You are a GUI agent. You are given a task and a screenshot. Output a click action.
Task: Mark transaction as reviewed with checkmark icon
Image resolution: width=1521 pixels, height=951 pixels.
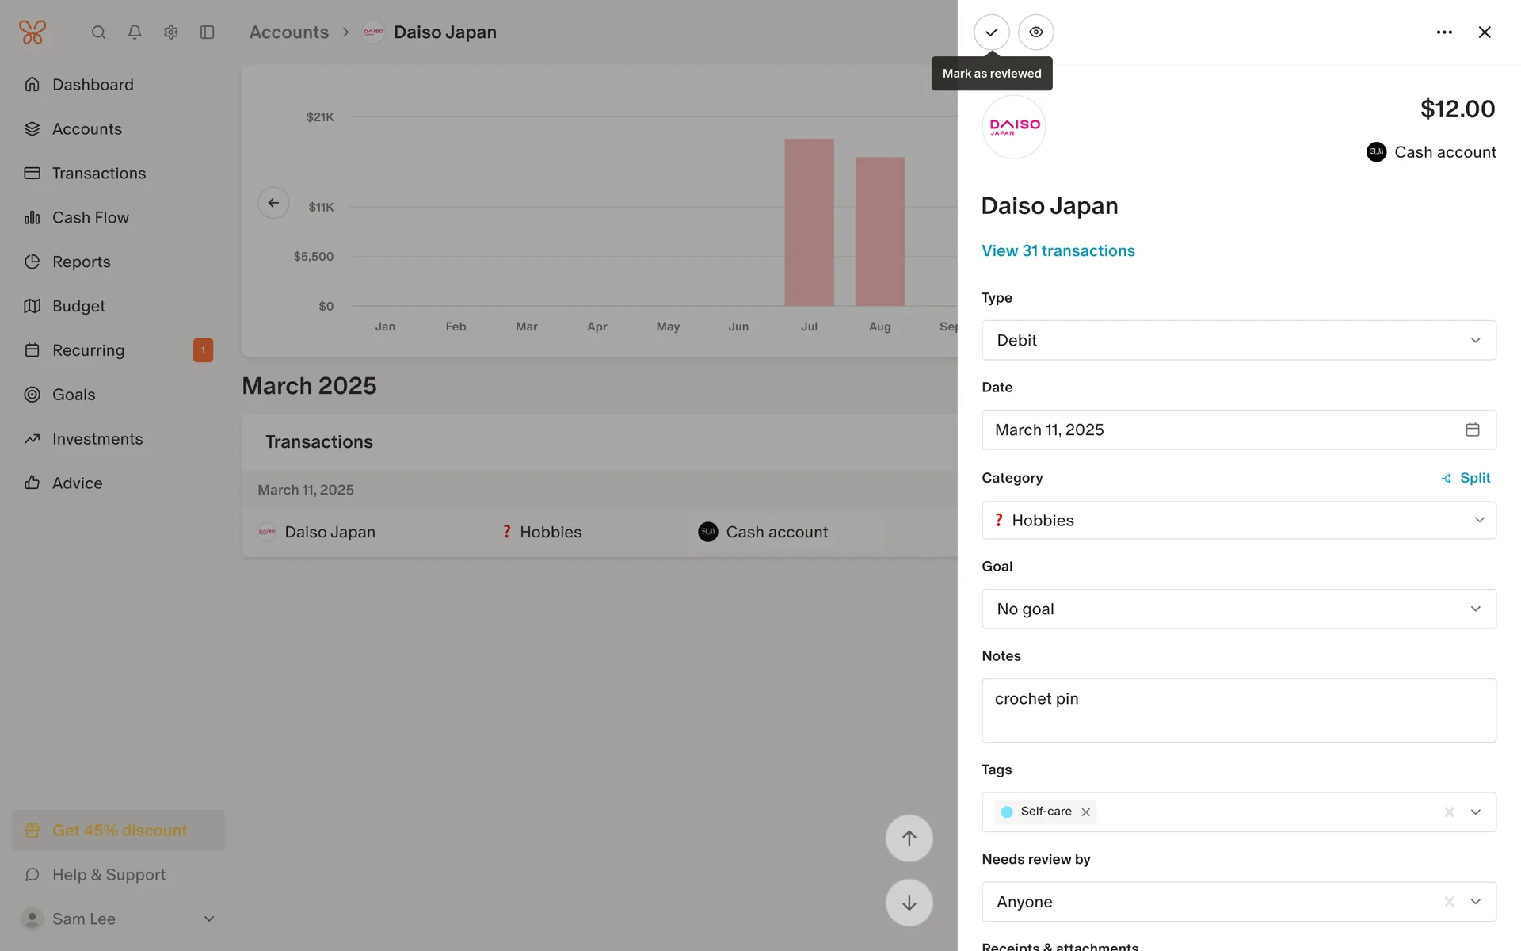tap(991, 32)
